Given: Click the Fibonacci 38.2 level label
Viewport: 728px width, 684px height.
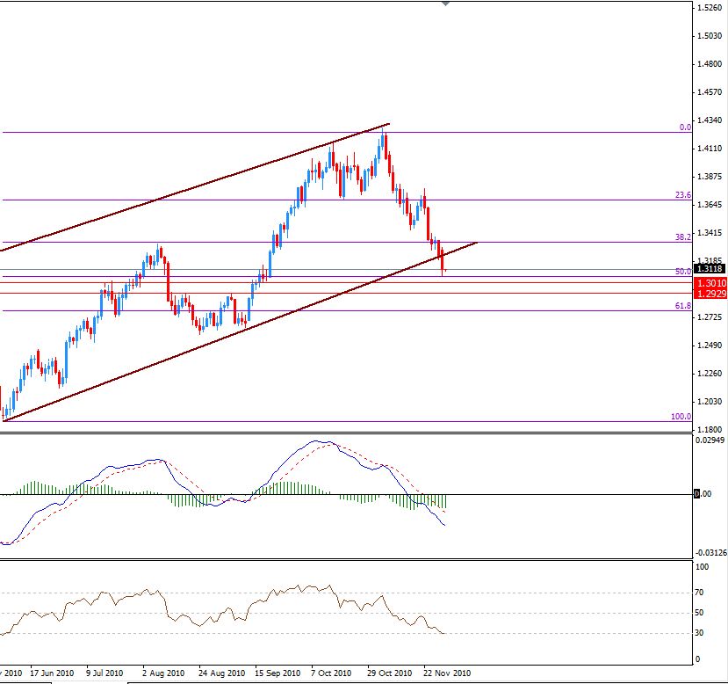Looking at the screenshot, I should (x=682, y=237).
